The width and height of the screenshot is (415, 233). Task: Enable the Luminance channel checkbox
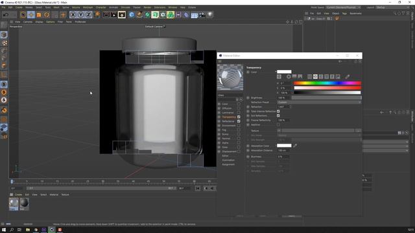[x=239, y=113]
